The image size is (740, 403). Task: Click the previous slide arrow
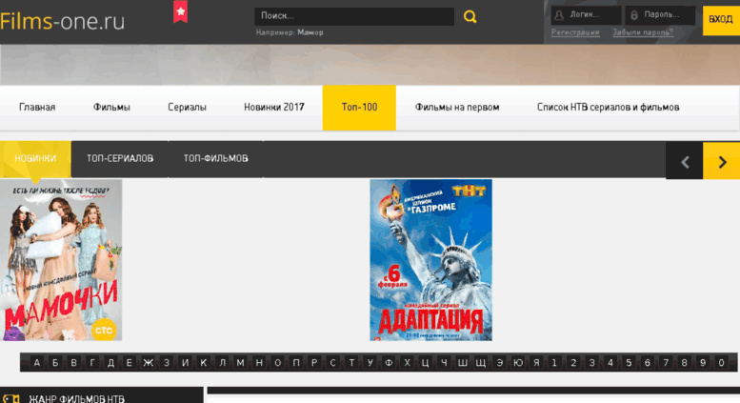point(685,162)
